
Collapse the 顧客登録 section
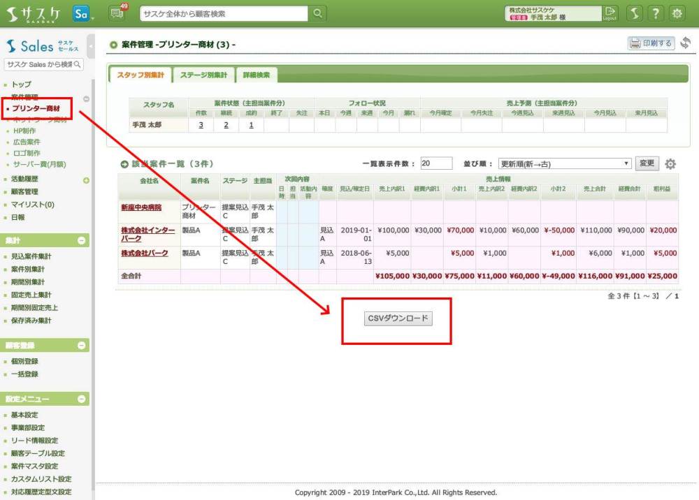pyautogui.click(x=81, y=345)
